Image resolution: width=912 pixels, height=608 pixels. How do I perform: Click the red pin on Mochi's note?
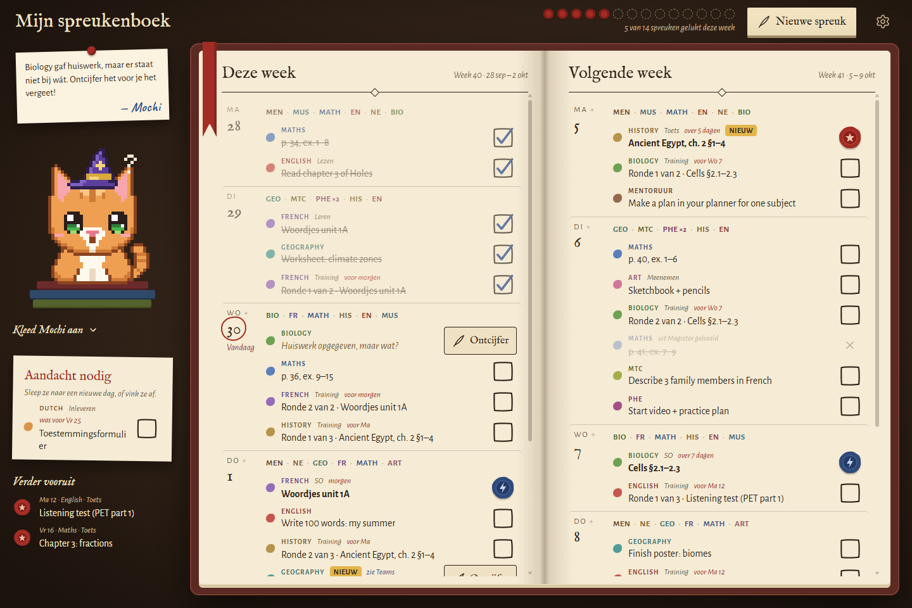coord(91,51)
